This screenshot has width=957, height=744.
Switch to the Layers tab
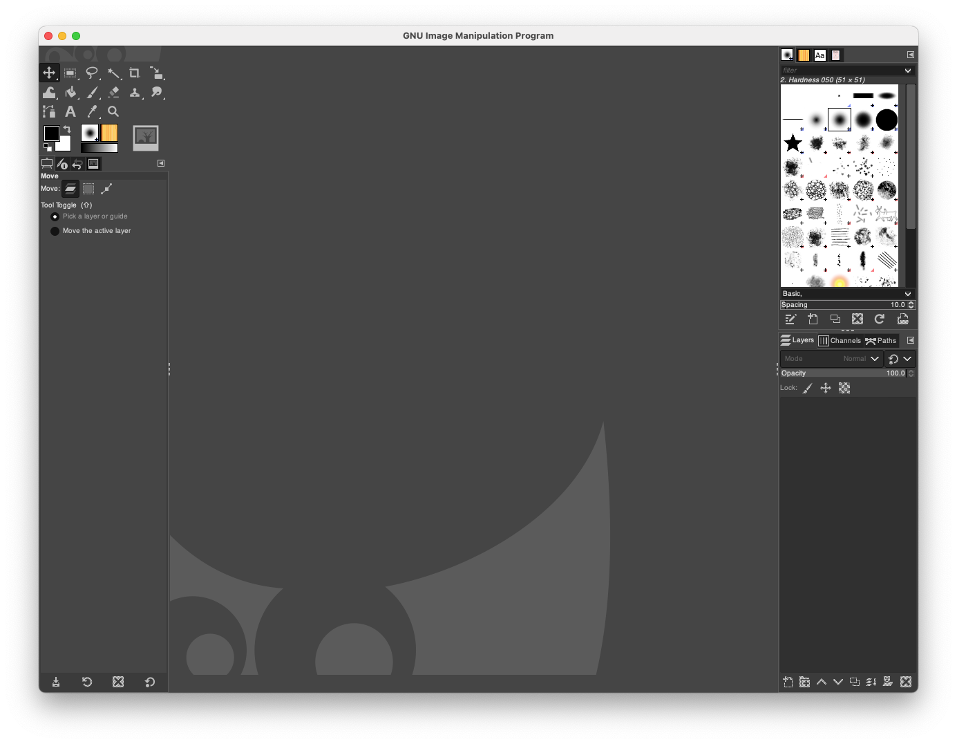797,340
